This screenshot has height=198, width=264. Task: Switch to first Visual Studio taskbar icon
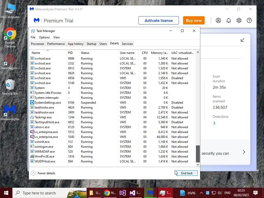coord(122,193)
